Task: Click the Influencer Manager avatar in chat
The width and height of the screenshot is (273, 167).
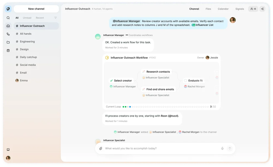Action: (98, 37)
